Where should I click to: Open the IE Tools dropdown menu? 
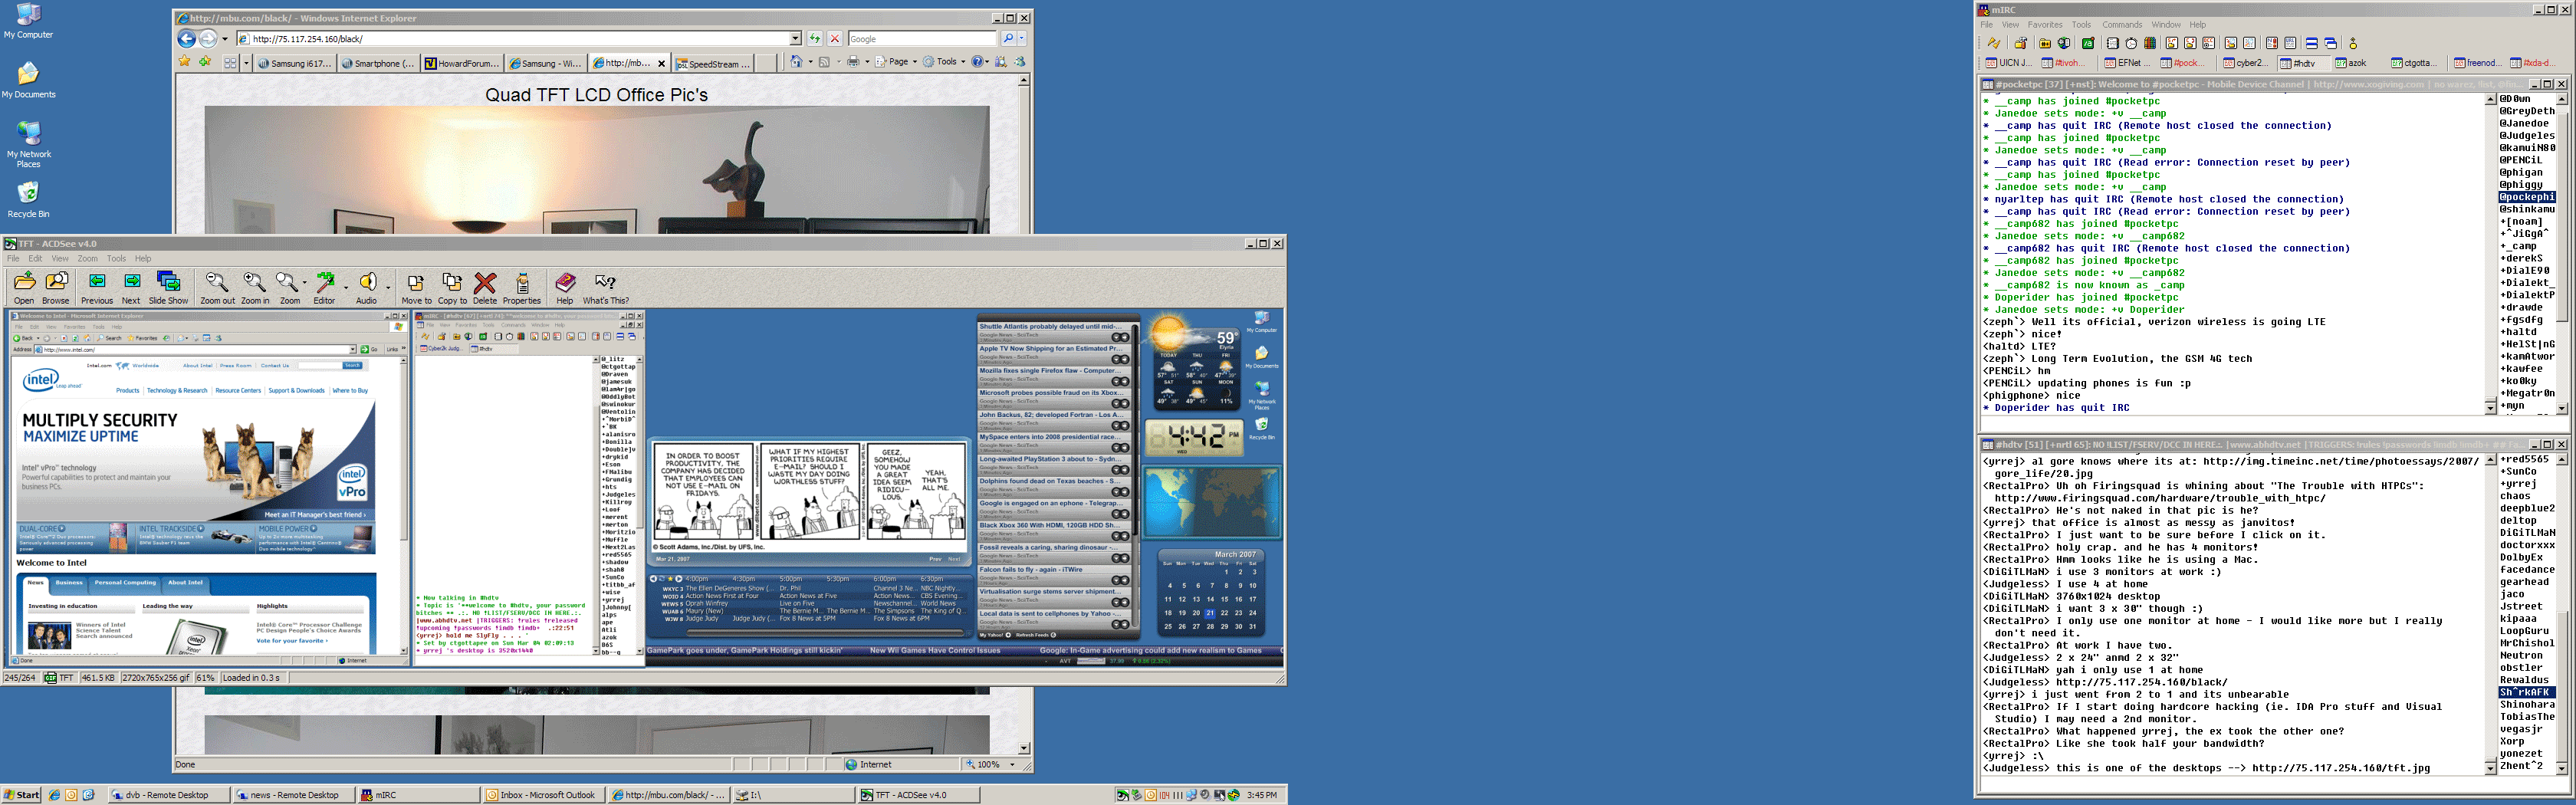[944, 62]
